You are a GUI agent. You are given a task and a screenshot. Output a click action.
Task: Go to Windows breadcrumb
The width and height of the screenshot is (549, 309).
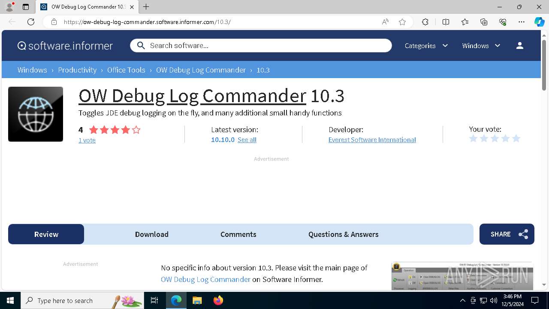(32, 70)
